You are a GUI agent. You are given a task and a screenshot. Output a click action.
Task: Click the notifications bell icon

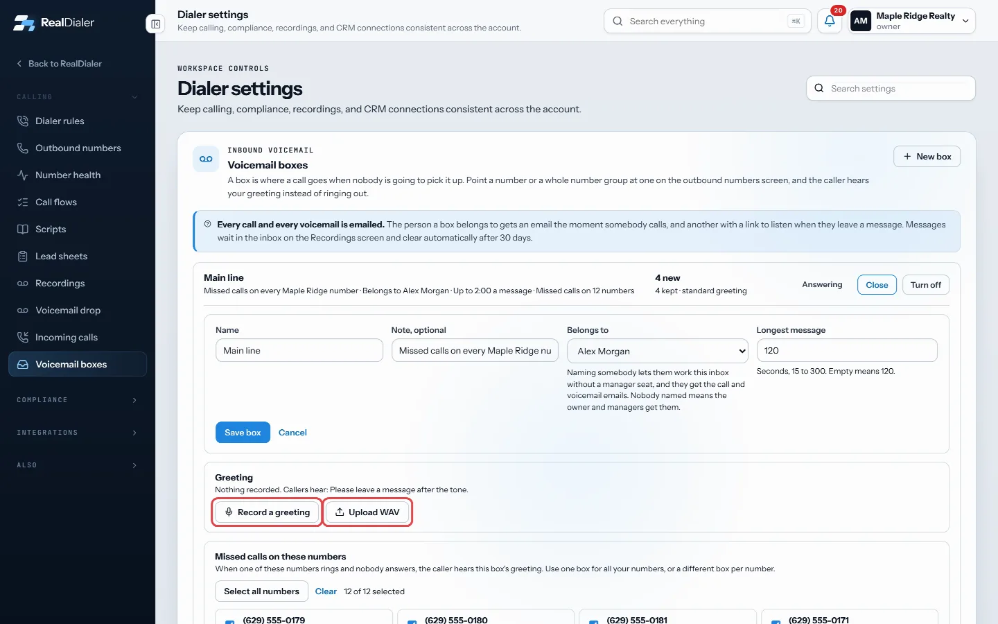(830, 21)
